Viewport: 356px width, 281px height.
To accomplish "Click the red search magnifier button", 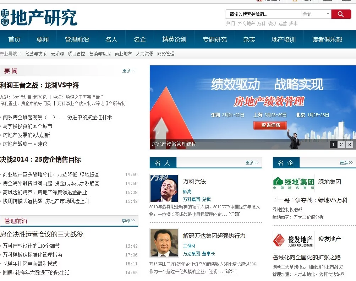I will pyautogui.click(x=341, y=14).
